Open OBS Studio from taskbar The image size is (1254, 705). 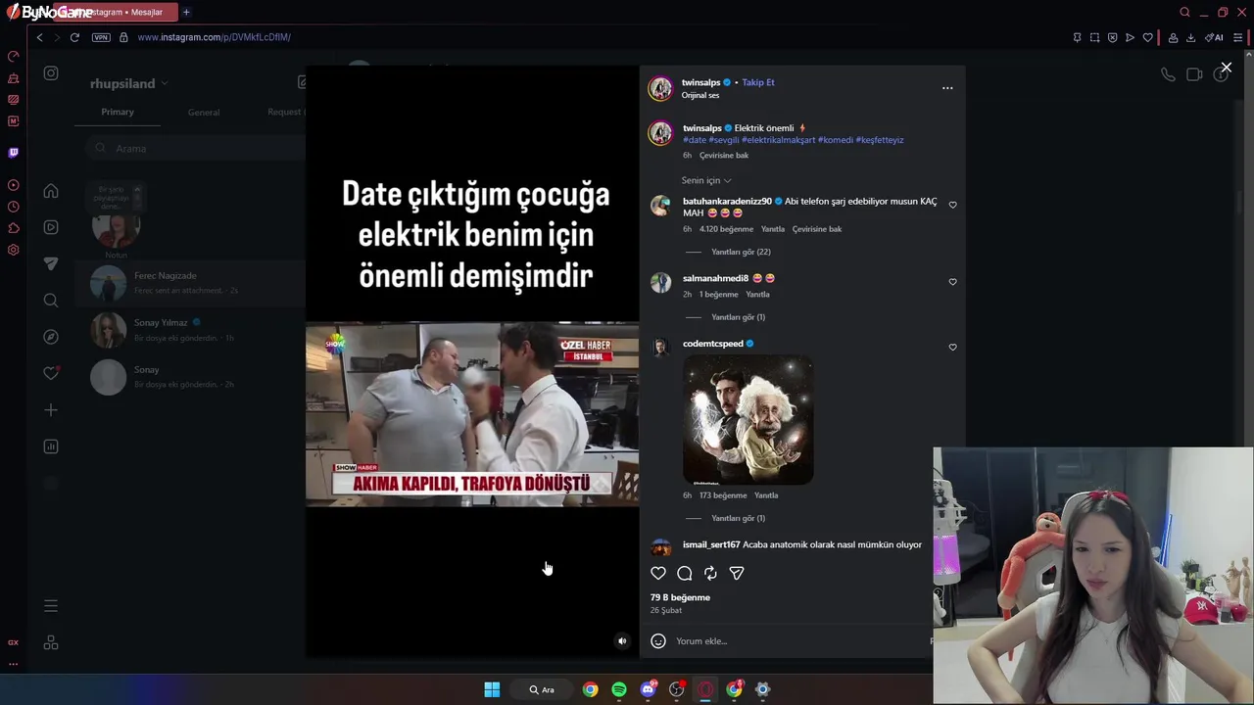(676, 689)
